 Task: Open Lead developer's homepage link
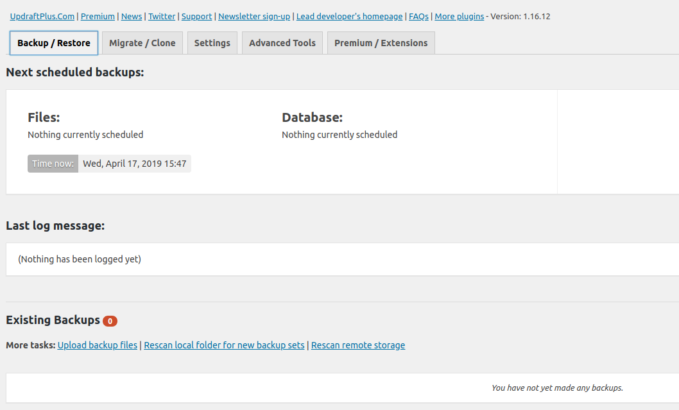point(349,16)
